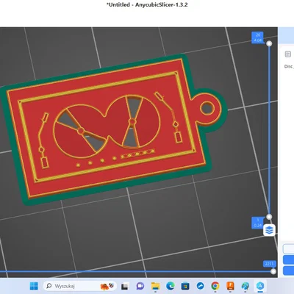Open Task View from the taskbar

[x=125, y=286]
